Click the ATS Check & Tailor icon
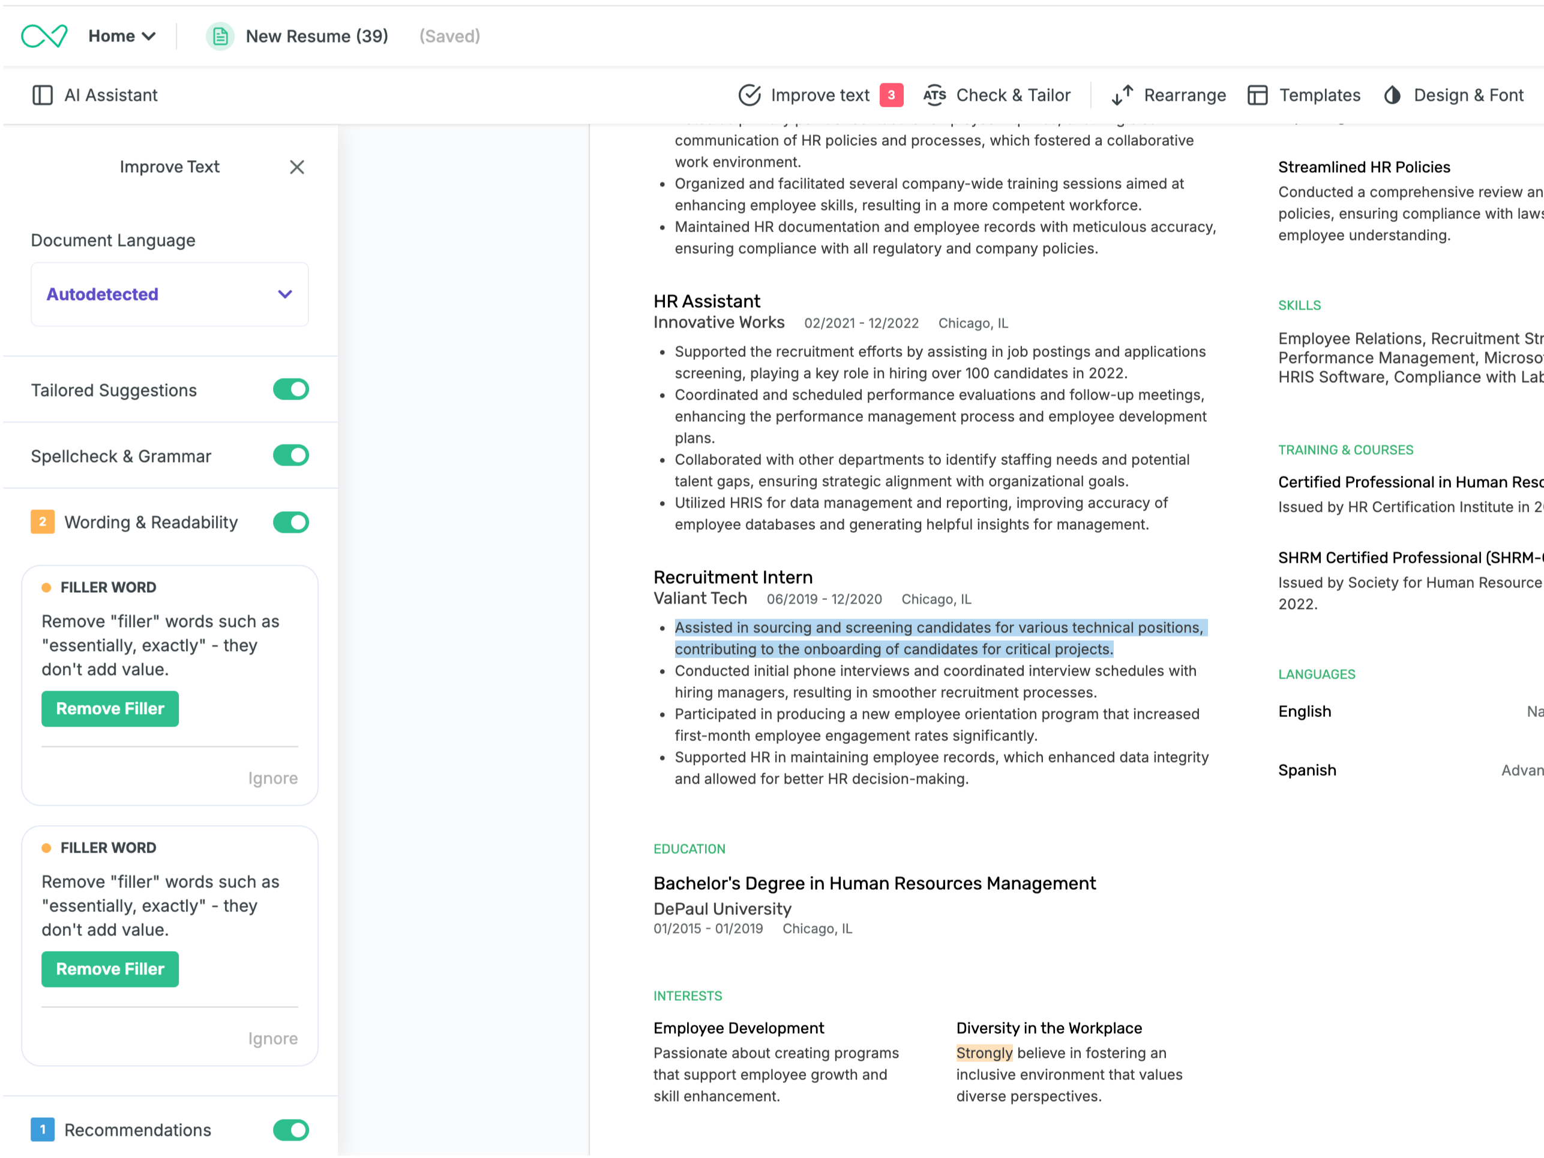 pyautogui.click(x=935, y=95)
